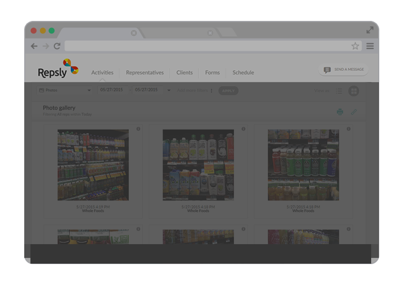Image resolution: width=404 pixels, height=285 pixels.
Task: Open the Photos activity type dropdown
Action: 64,90
